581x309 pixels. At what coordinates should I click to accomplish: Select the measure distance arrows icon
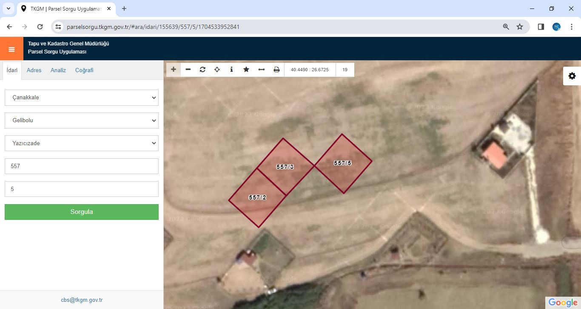262,70
